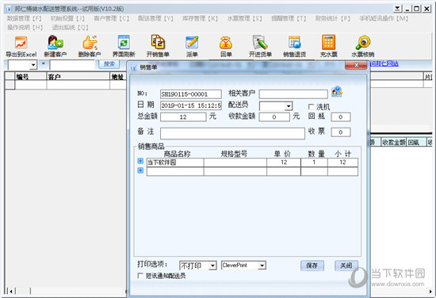
Task: Click the 小计 cell with value 12
Action: pos(342,162)
